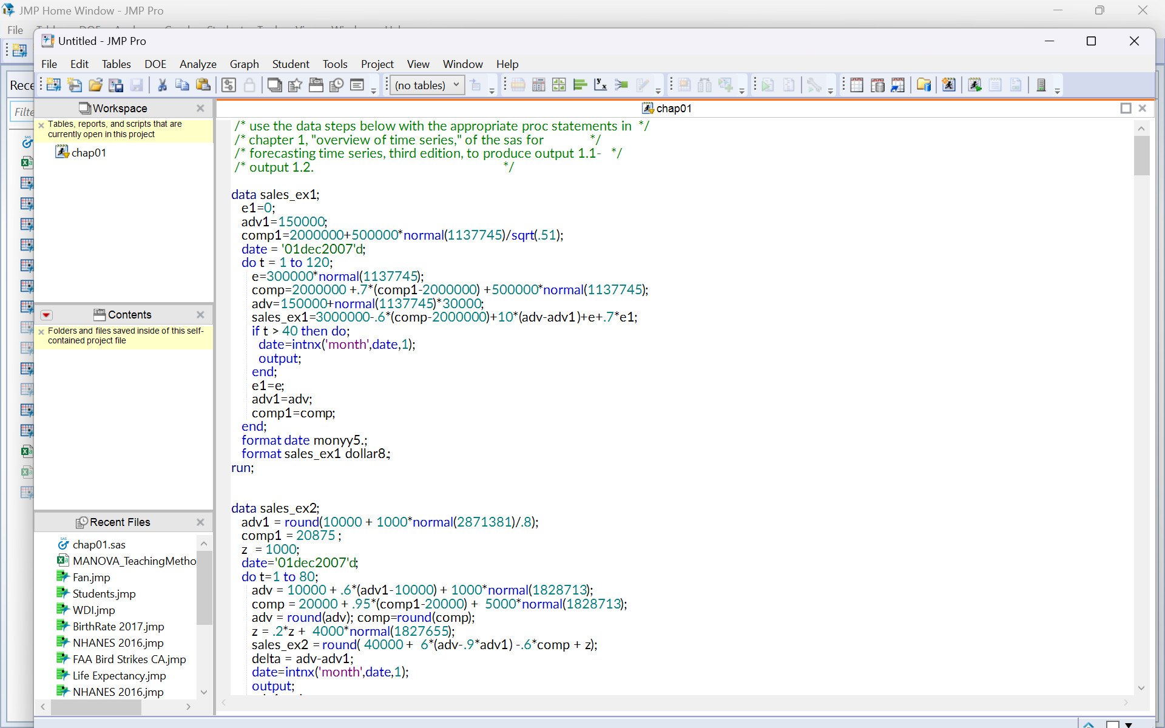The width and height of the screenshot is (1165, 728).
Task: Expand the first toolbar overflow arrow
Action: [x=374, y=91]
